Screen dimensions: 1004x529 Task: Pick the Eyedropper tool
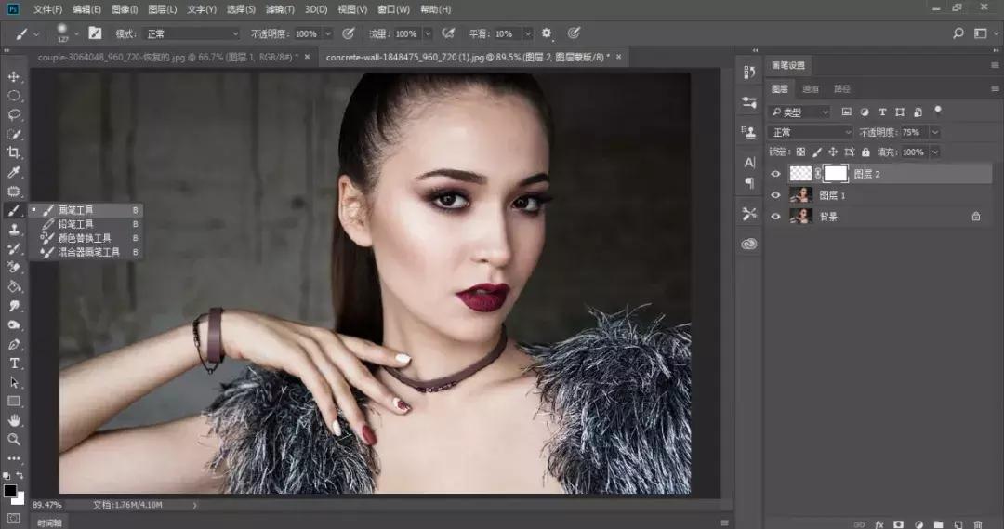[x=14, y=173]
